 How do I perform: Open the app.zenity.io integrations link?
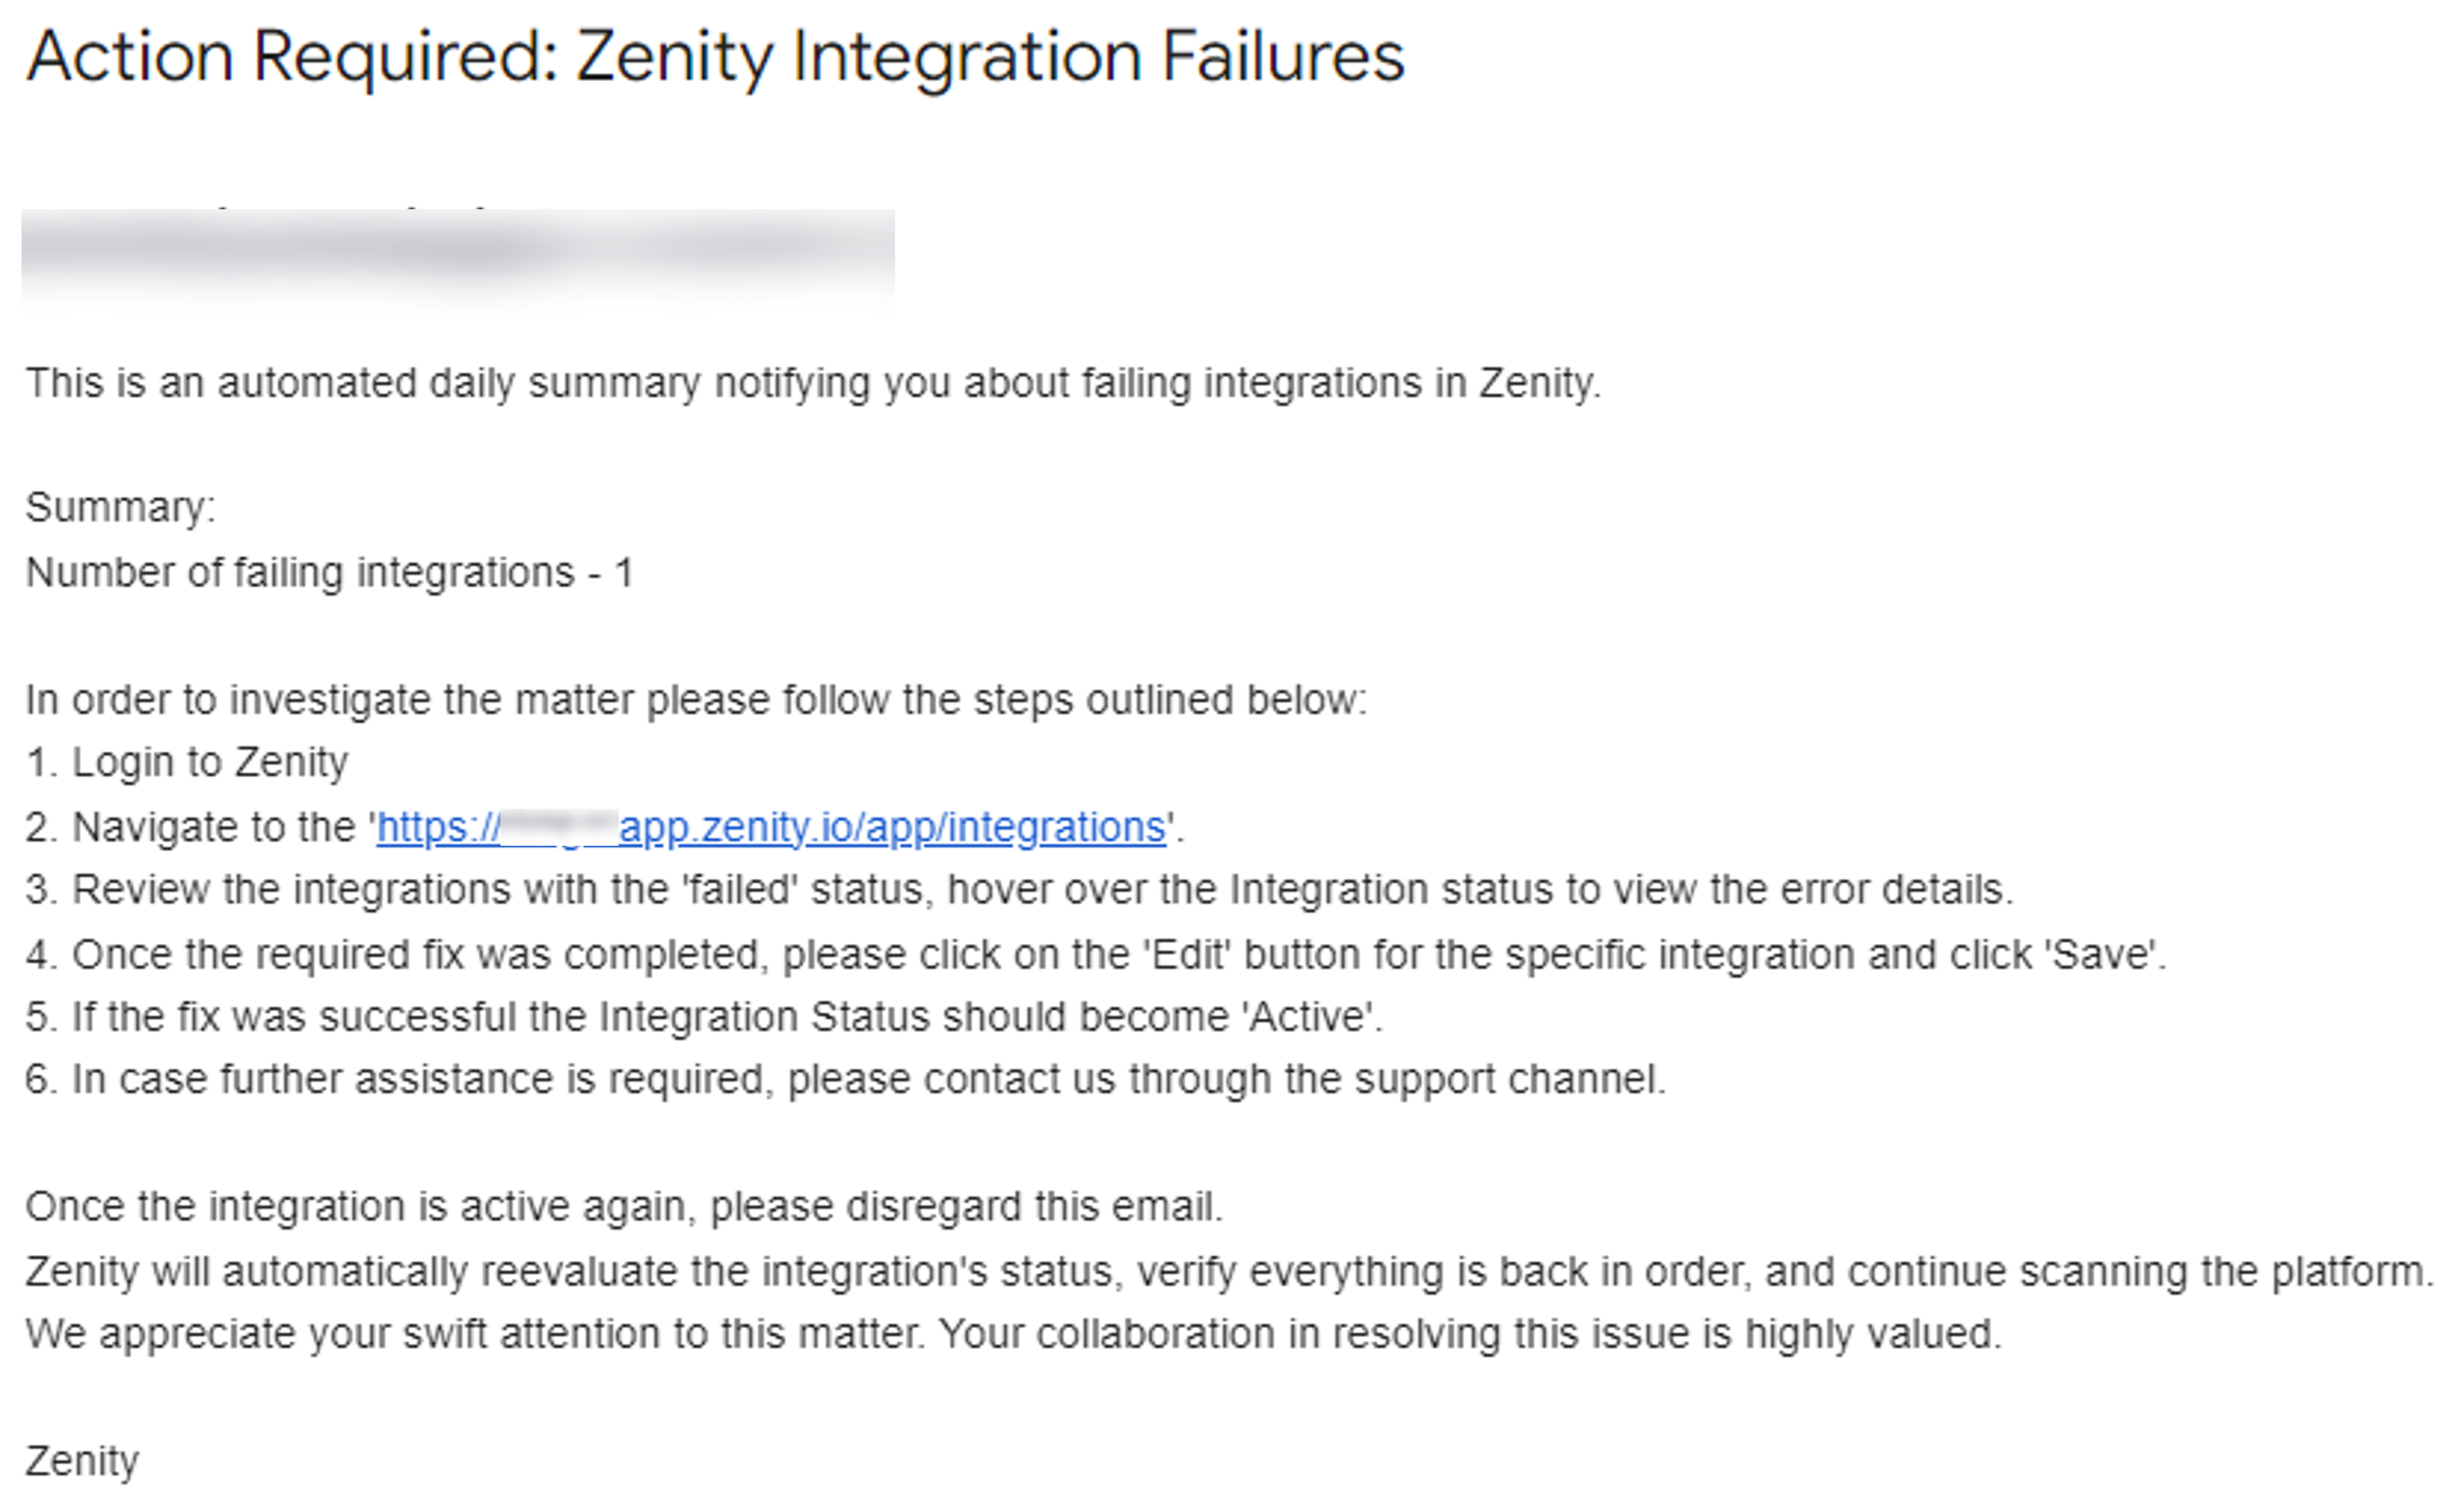point(890,828)
